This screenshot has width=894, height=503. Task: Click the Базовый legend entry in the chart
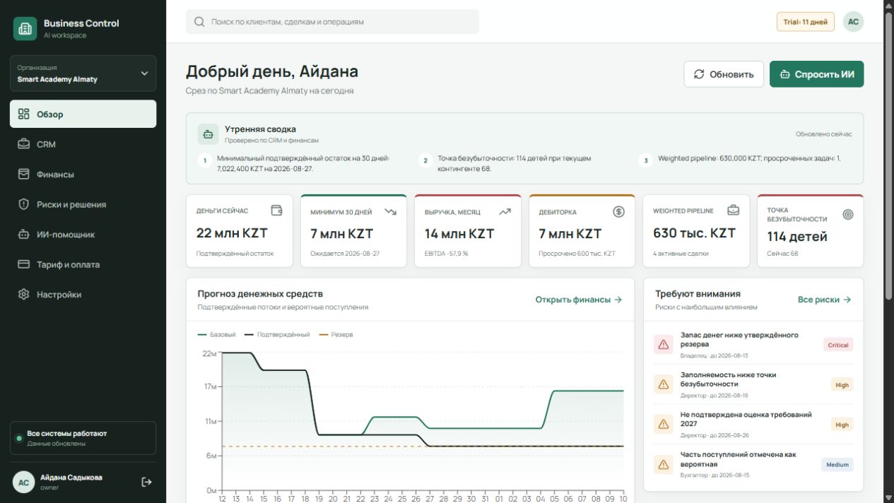217,334
